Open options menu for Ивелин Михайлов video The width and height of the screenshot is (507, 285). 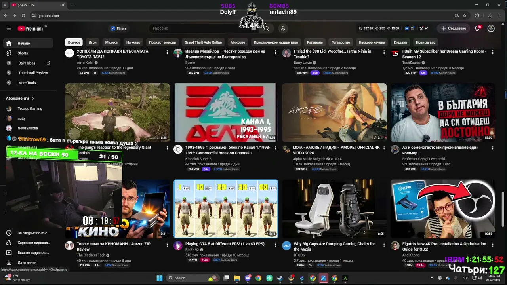[x=276, y=52]
